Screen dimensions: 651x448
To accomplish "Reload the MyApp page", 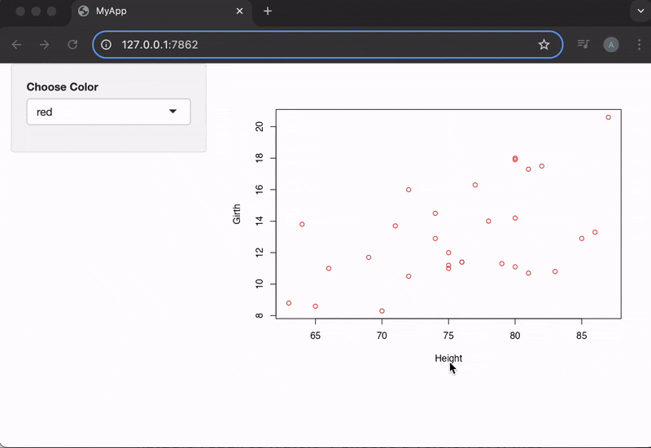I will coord(72,45).
